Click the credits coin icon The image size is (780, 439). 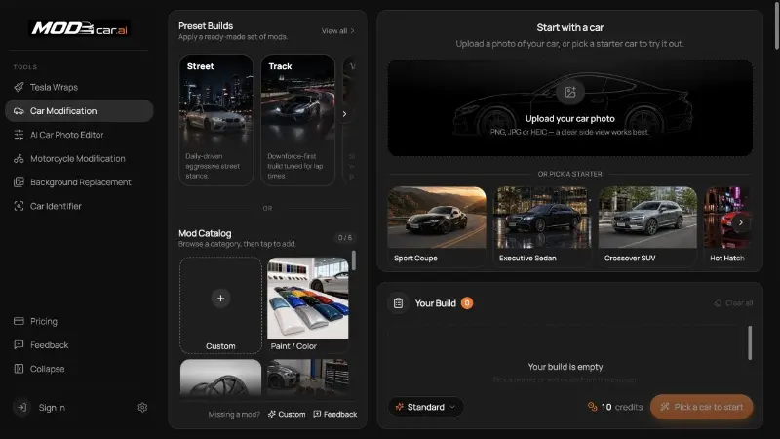[593, 407]
